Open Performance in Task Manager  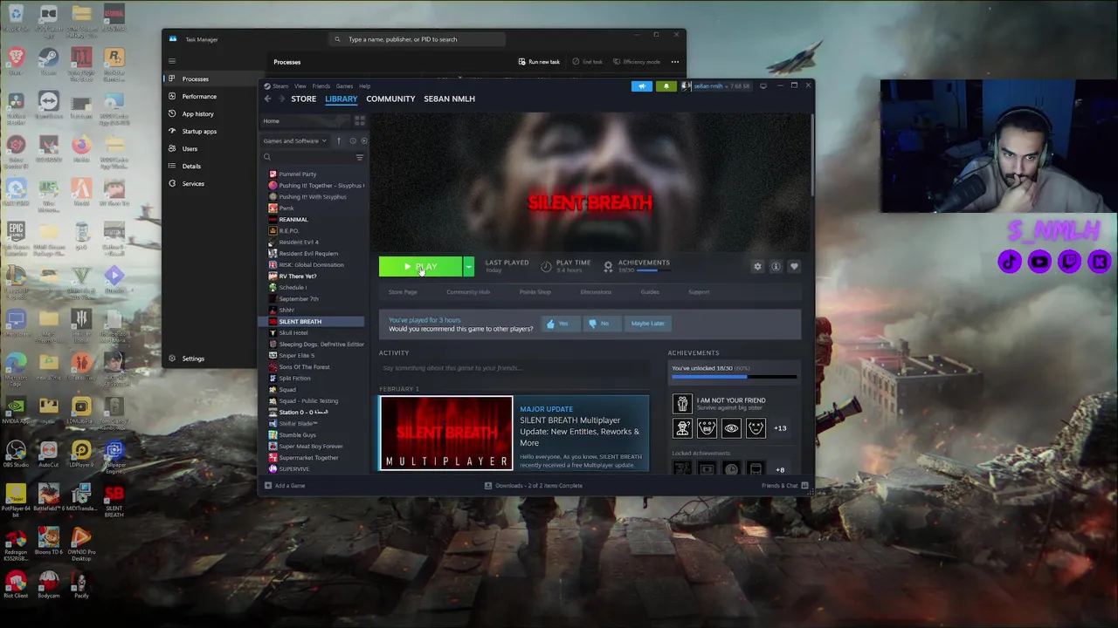click(x=199, y=97)
